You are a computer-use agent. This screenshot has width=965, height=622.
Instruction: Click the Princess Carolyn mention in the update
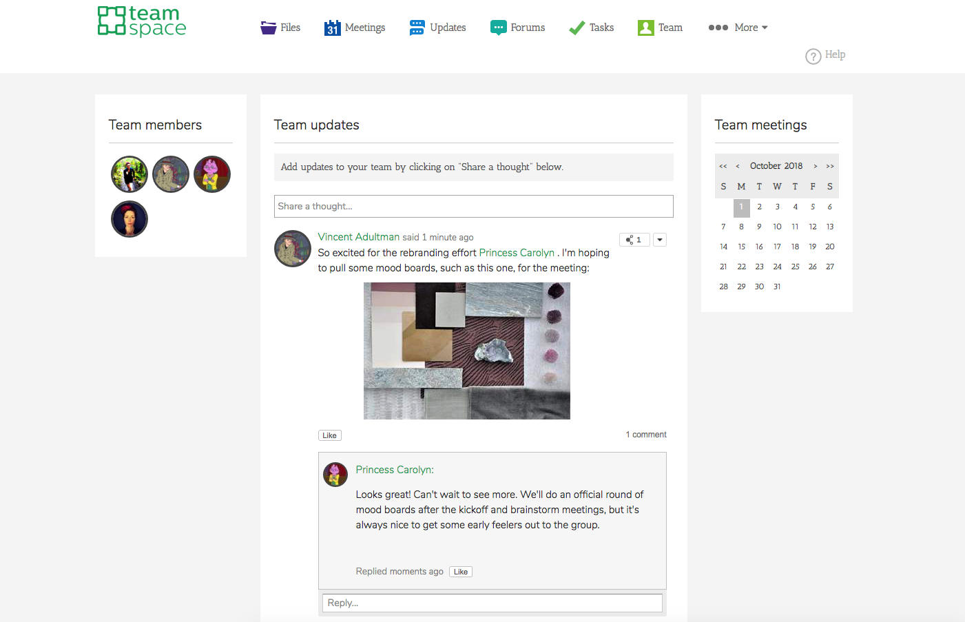pos(517,253)
